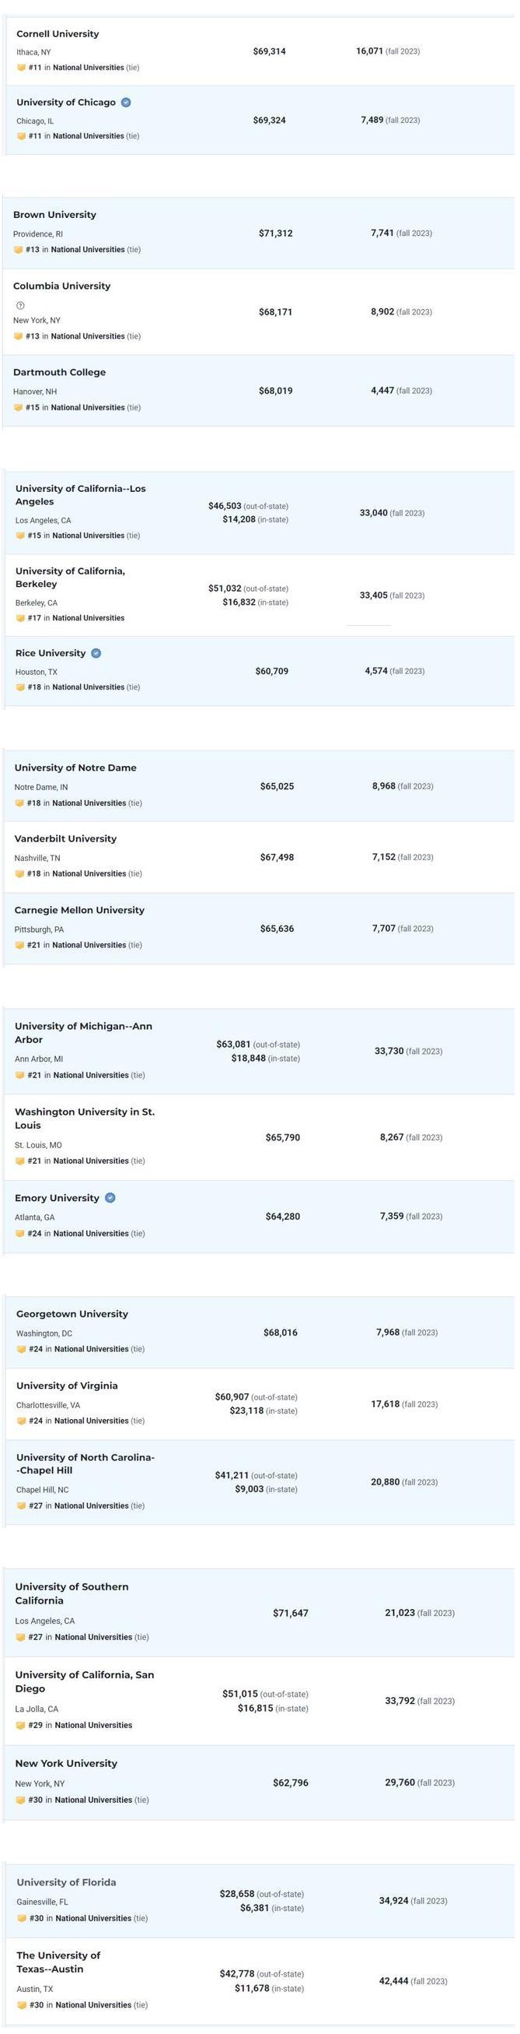Select Carnegie Mellon University name link
520x2034 pixels.
[x=79, y=910]
